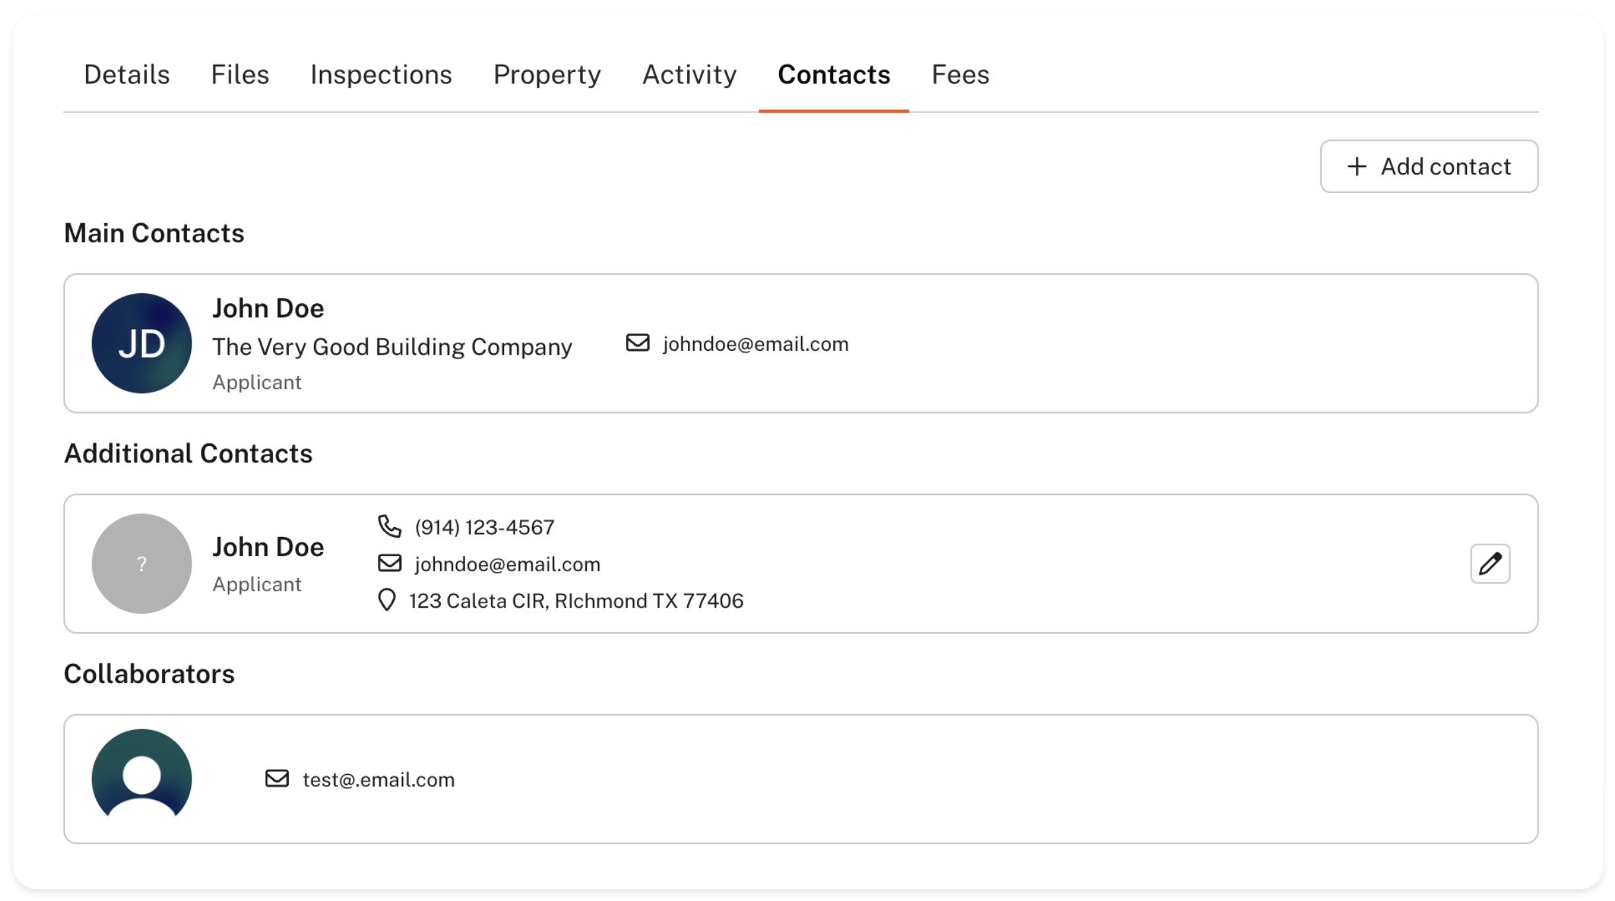The image size is (1615, 901).
Task: Click the JD avatar in Main Contacts
Action: coord(141,343)
